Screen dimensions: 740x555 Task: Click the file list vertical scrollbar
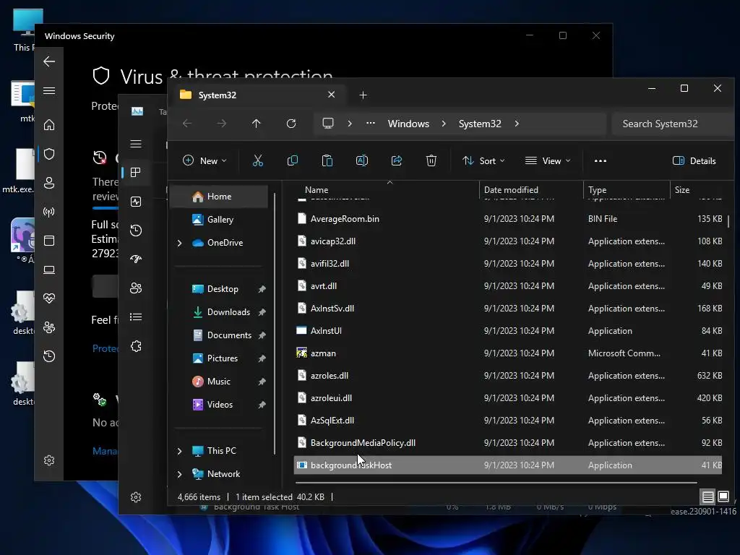(x=728, y=222)
